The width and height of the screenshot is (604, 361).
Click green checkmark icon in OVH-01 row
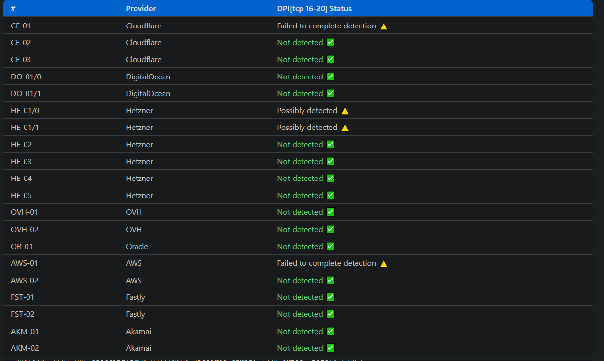tap(330, 212)
